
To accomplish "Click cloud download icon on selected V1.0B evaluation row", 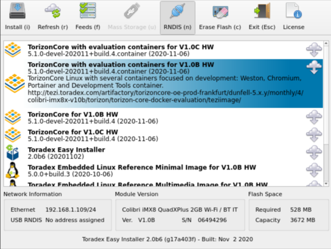I will pos(314,68).
